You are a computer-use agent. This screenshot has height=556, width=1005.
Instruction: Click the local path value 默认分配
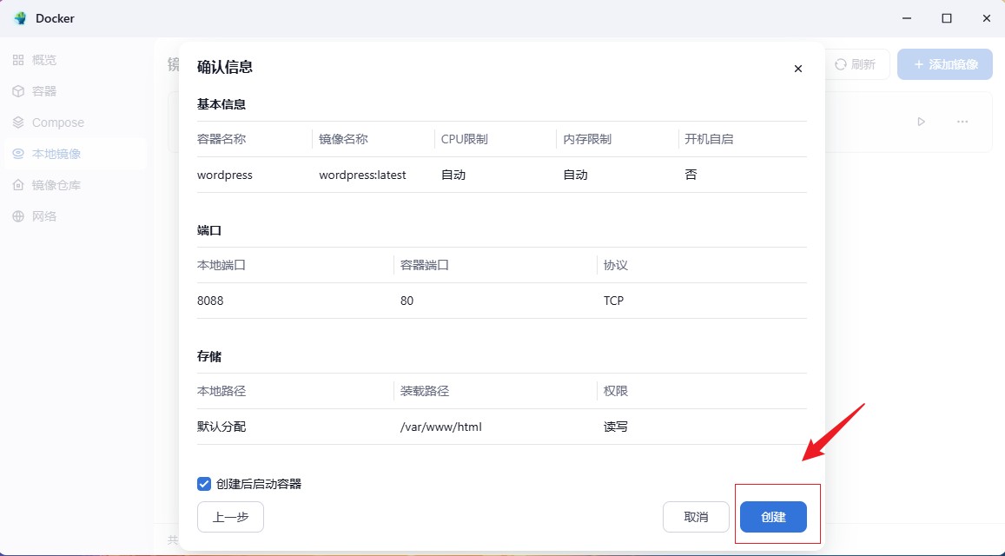[221, 427]
